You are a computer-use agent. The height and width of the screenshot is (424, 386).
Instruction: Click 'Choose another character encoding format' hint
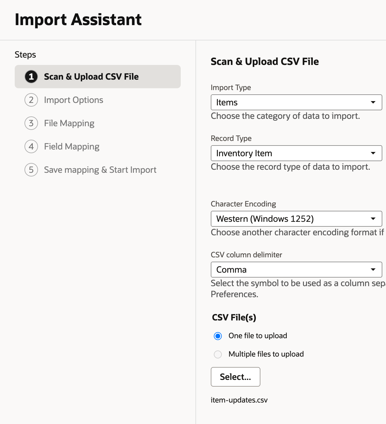click(297, 232)
